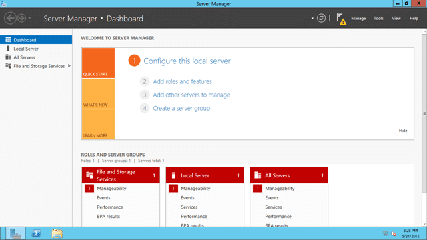Click the scrollbar up arrow
The height and width of the screenshot is (240, 427).
click(x=424, y=32)
